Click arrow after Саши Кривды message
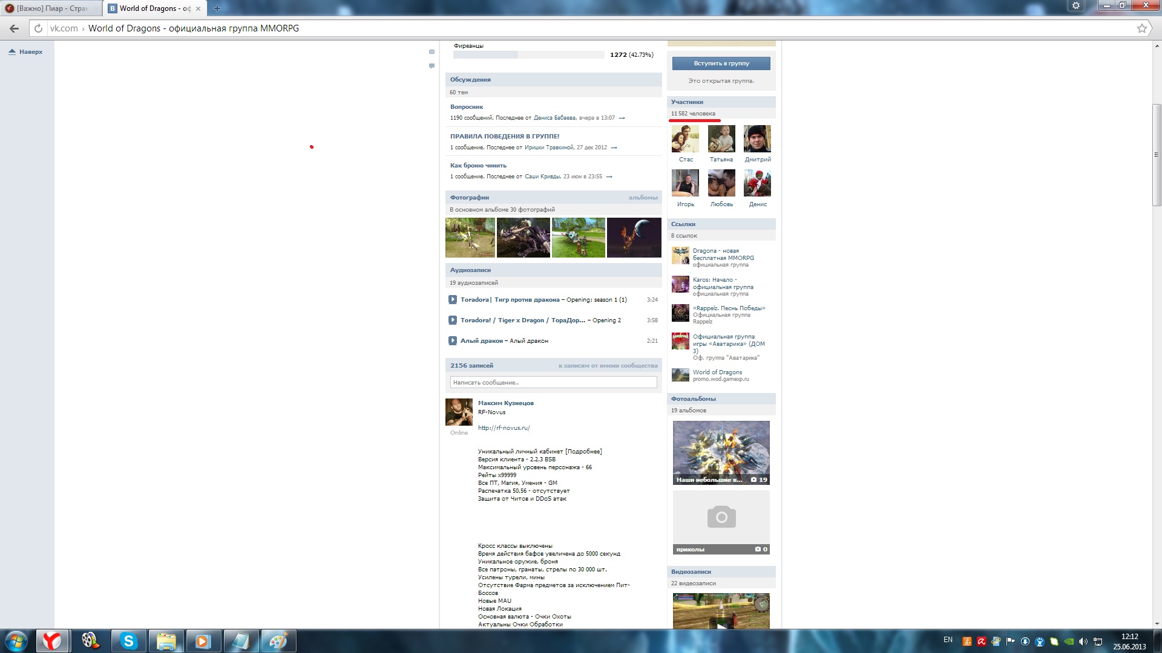The height and width of the screenshot is (653, 1162). [609, 177]
